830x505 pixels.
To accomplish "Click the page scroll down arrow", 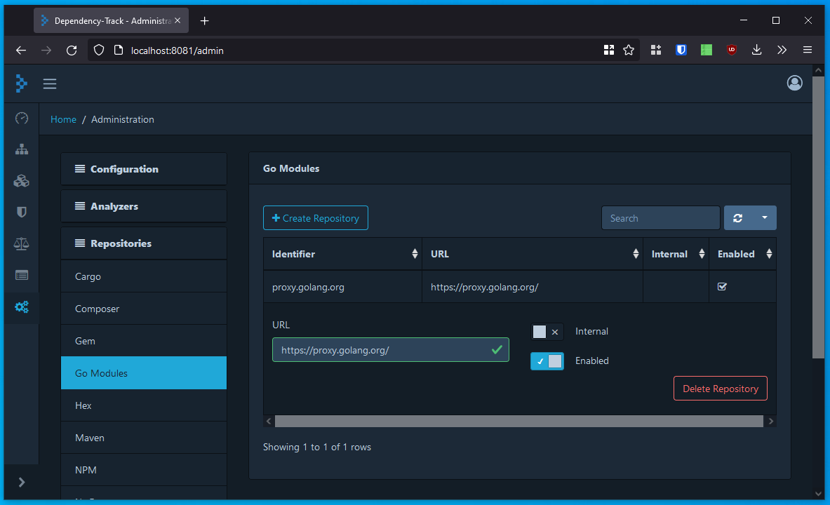I will coord(818,494).
